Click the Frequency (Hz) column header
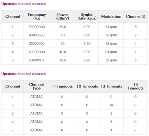Image resolution: width=149 pixels, height=136 pixels. pos(37,16)
